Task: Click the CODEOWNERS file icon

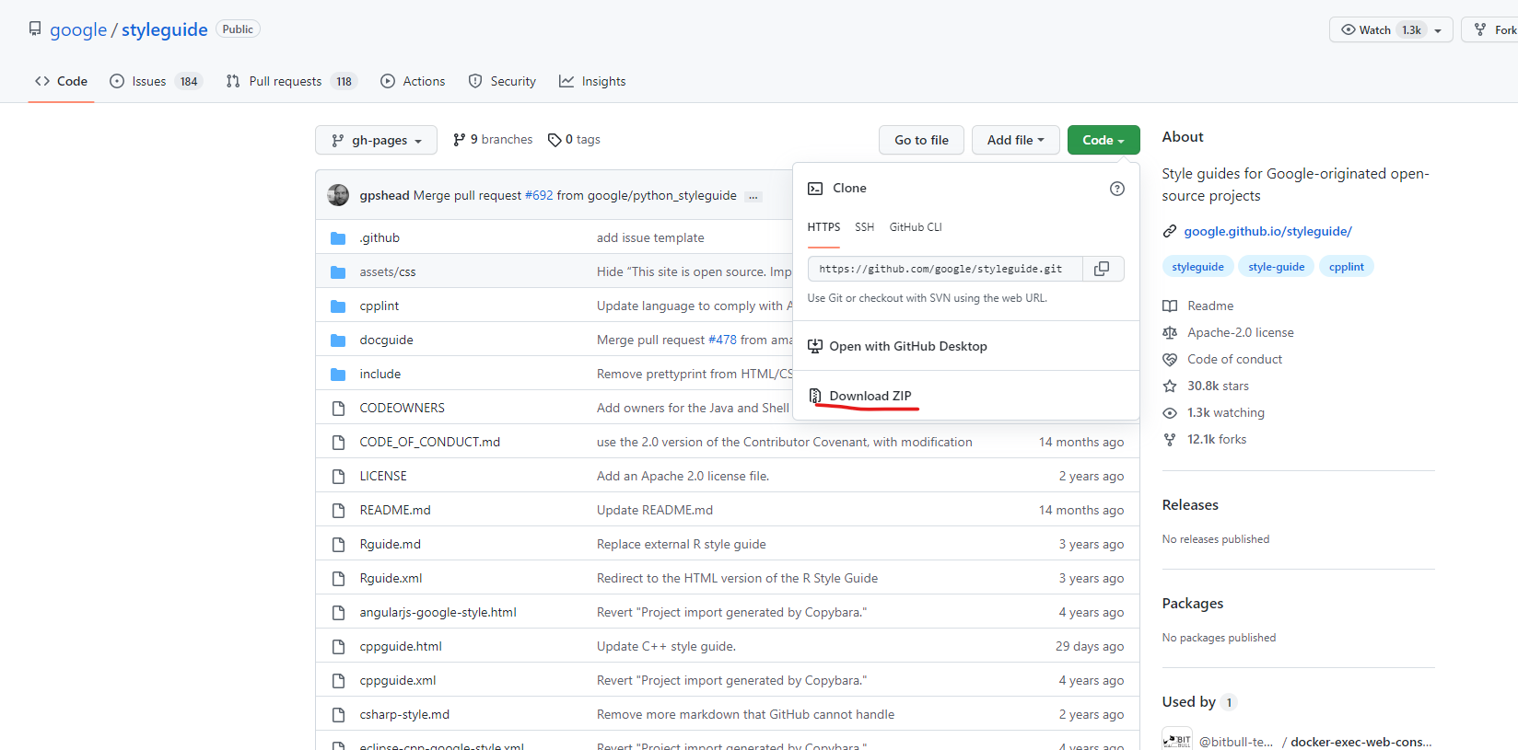Action: (x=338, y=409)
